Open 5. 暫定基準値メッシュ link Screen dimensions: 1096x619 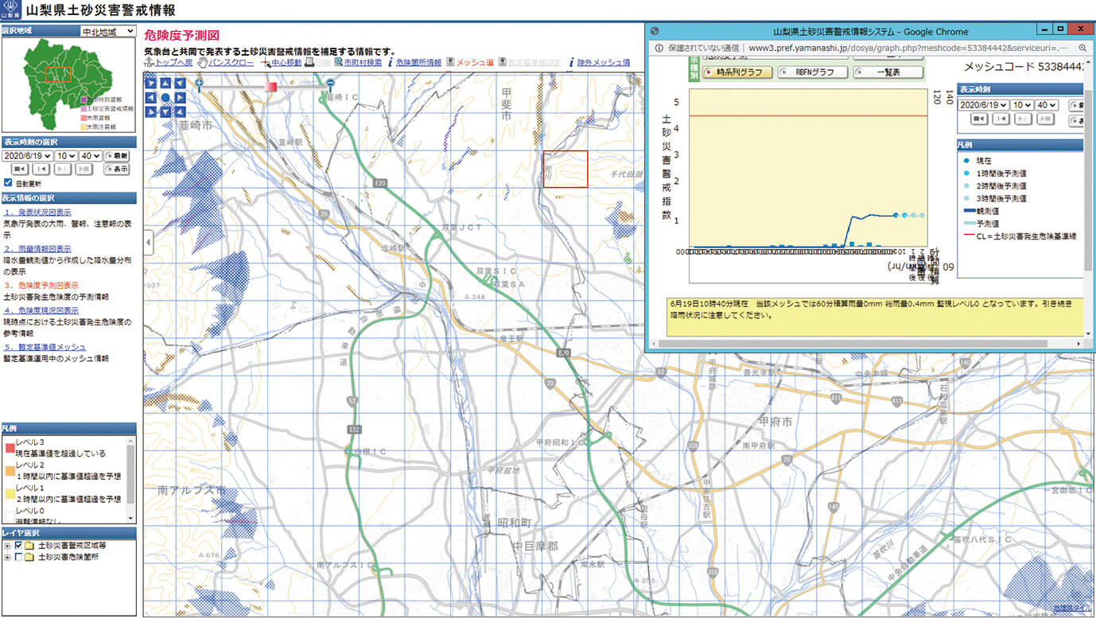[x=45, y=347]
